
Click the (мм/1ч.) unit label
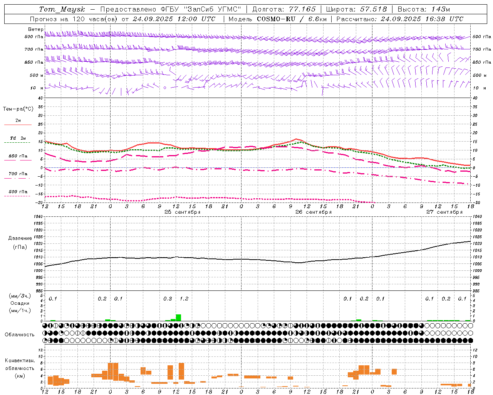point(20,311)
